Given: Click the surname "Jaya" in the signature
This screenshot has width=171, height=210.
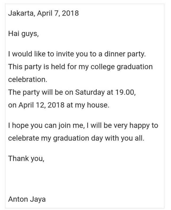Looking at the screenshot, I should (37, 199).
